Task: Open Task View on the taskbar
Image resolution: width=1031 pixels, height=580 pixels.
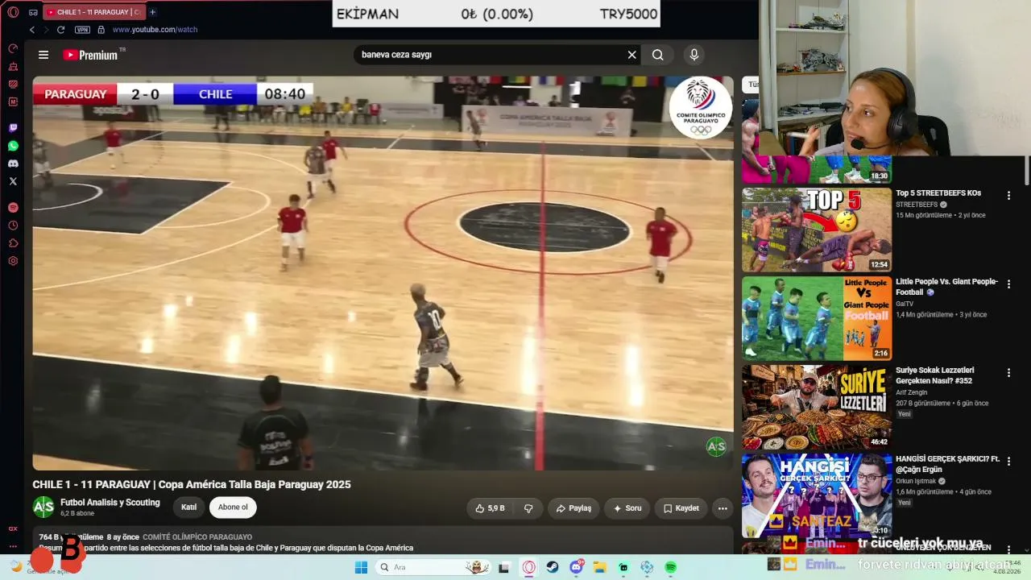Action: [x=504, y=567]
